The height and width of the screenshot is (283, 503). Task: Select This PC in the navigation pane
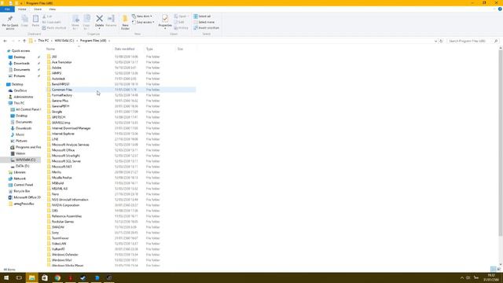coord(19,103)
